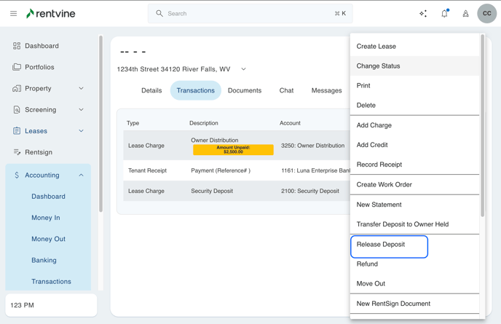Choose Change Status menu option
The height and width of the screenshot is (324, 501).
point(378,66)
